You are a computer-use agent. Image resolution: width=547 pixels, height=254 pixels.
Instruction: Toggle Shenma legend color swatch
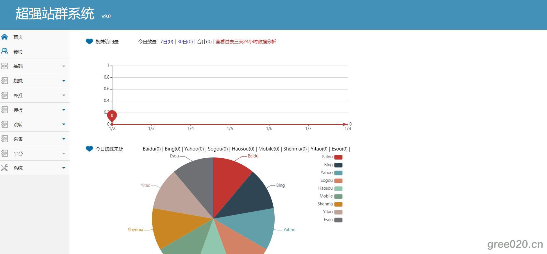(x=338, y=204)
